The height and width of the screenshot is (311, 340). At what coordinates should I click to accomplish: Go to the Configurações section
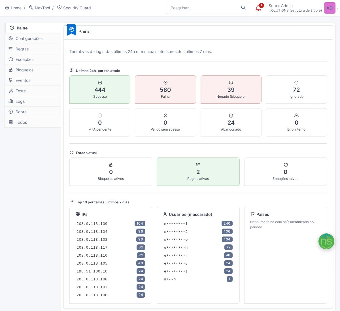click(x=33, y=39)
